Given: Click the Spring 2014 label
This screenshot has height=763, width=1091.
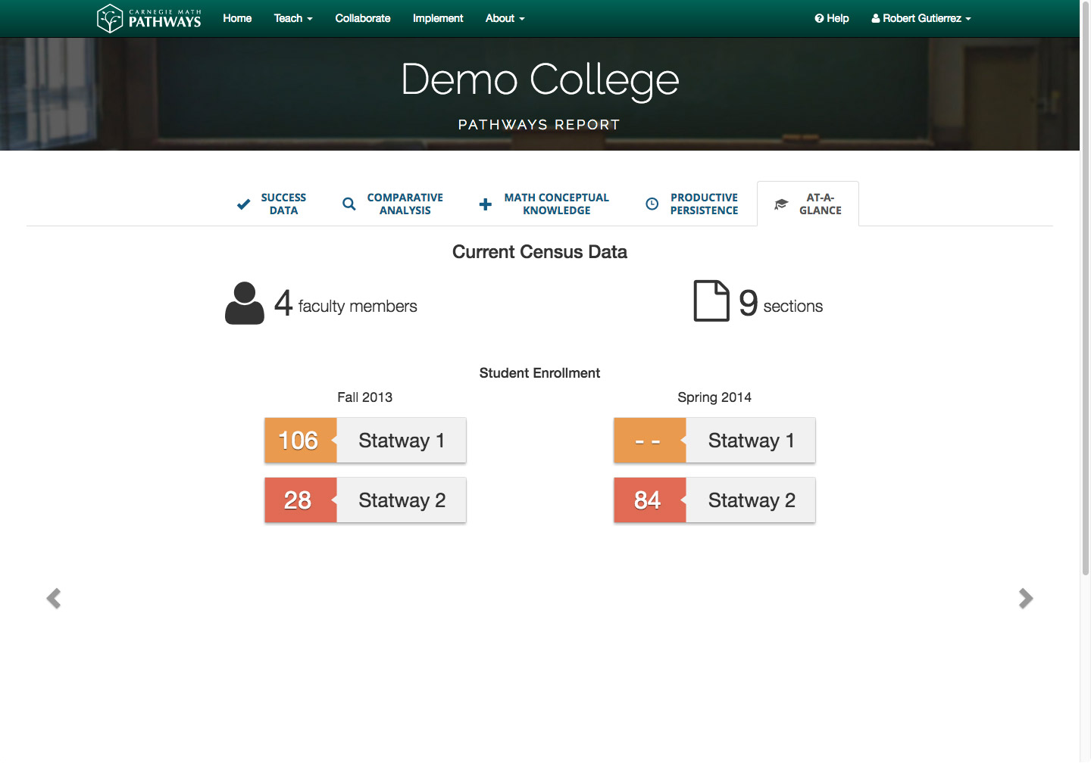Looking at the screenshot, I should pyautogui.click(x=714, y=397).
